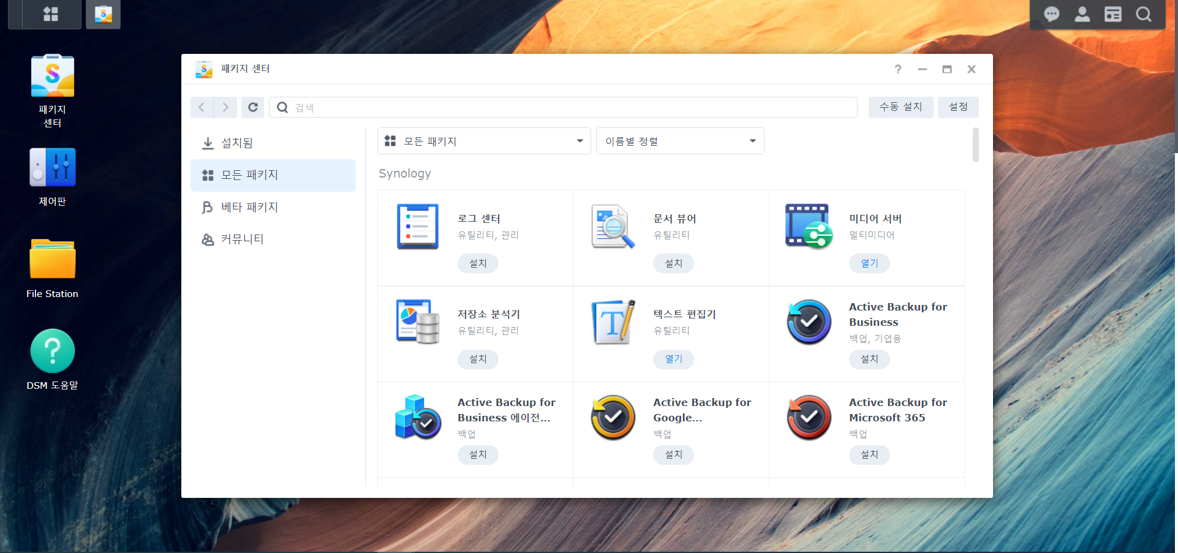Select 설치됨 in the sidebar
Image resolution: width=1178 pixels, height=553 pixels.
[273, 143]
